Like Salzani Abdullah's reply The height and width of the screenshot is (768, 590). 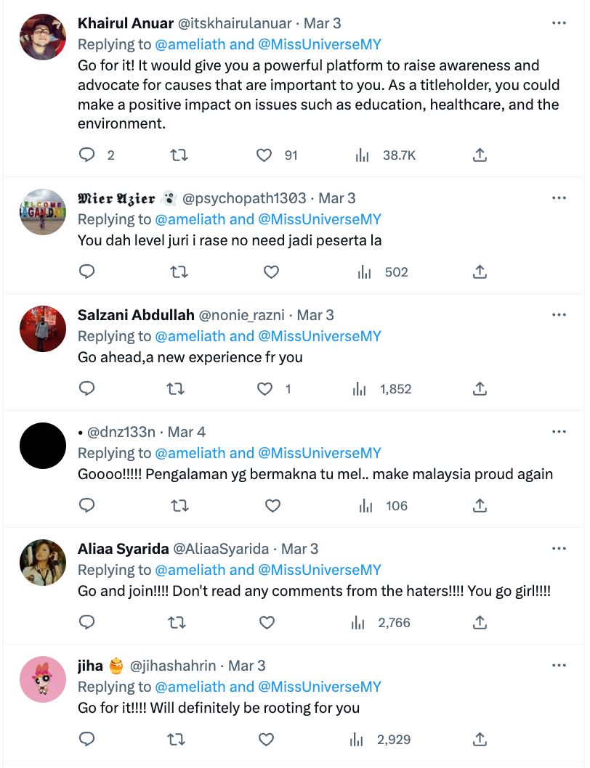(264, 389)
